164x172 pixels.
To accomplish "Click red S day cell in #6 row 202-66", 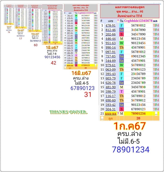I will [x=121, y=34].
